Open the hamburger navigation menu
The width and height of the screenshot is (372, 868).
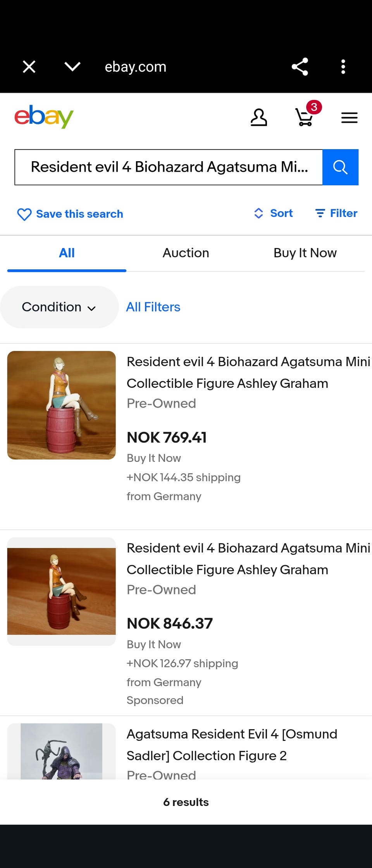point(349,117)
